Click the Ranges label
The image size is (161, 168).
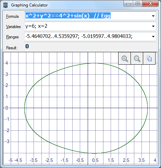pyautogui.click(x=12, y=37)
